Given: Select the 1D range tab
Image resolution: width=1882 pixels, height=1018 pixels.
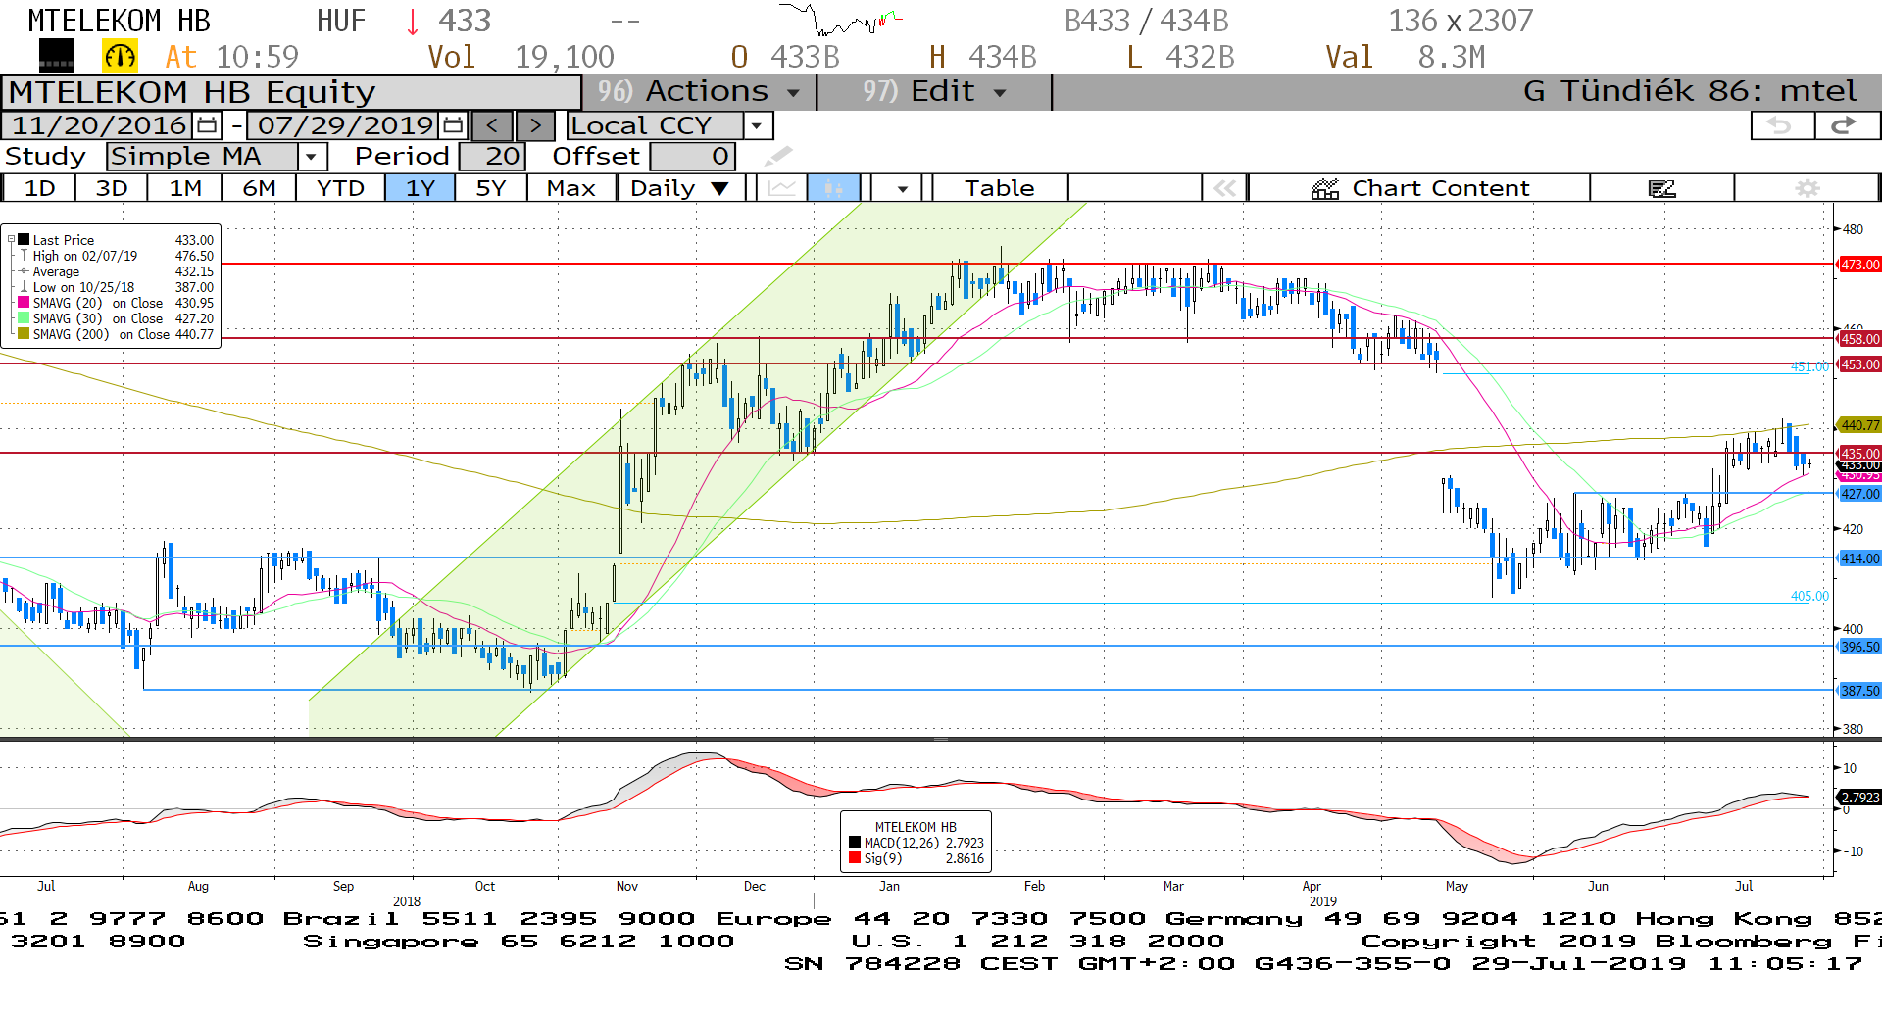Looking at the screenshot, I should [x=39, y=188].
